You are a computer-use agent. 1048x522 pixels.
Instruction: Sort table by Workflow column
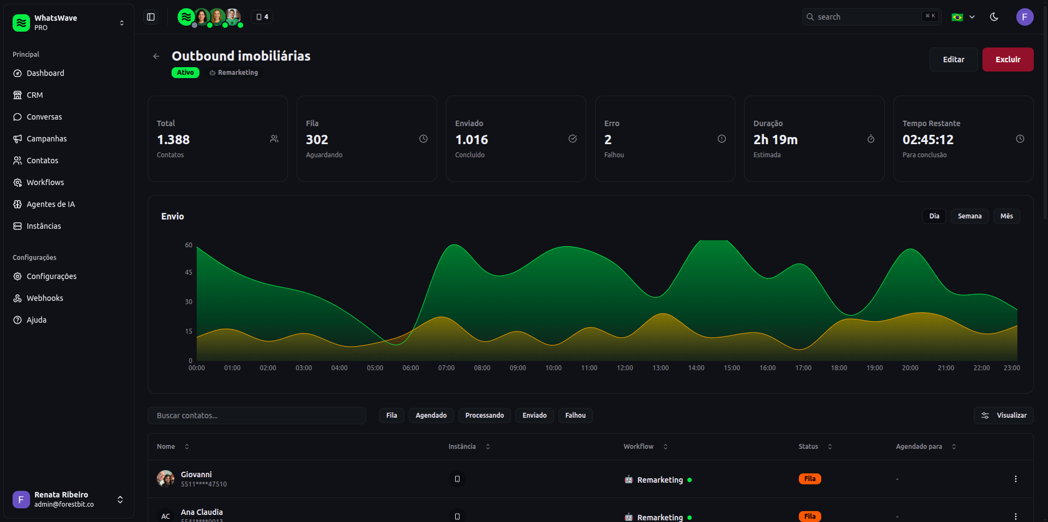click(x=646, y=447)
